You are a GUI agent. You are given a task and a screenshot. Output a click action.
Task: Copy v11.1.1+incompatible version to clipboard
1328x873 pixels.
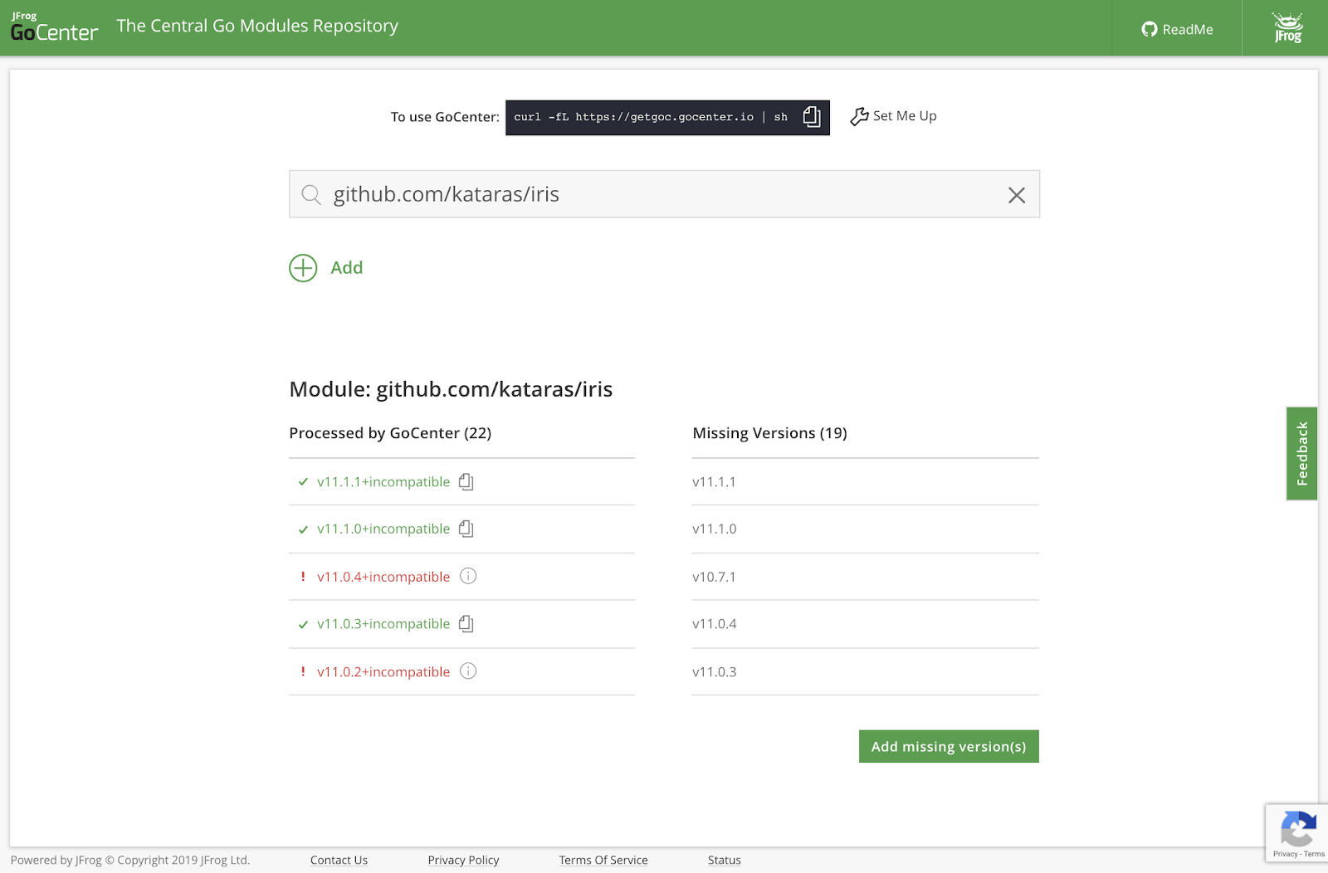[x=466, y=482]
